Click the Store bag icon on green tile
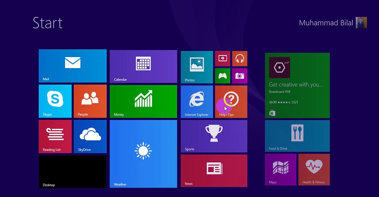The height and width of the screenshot is (197, 379). coord(272,113)
